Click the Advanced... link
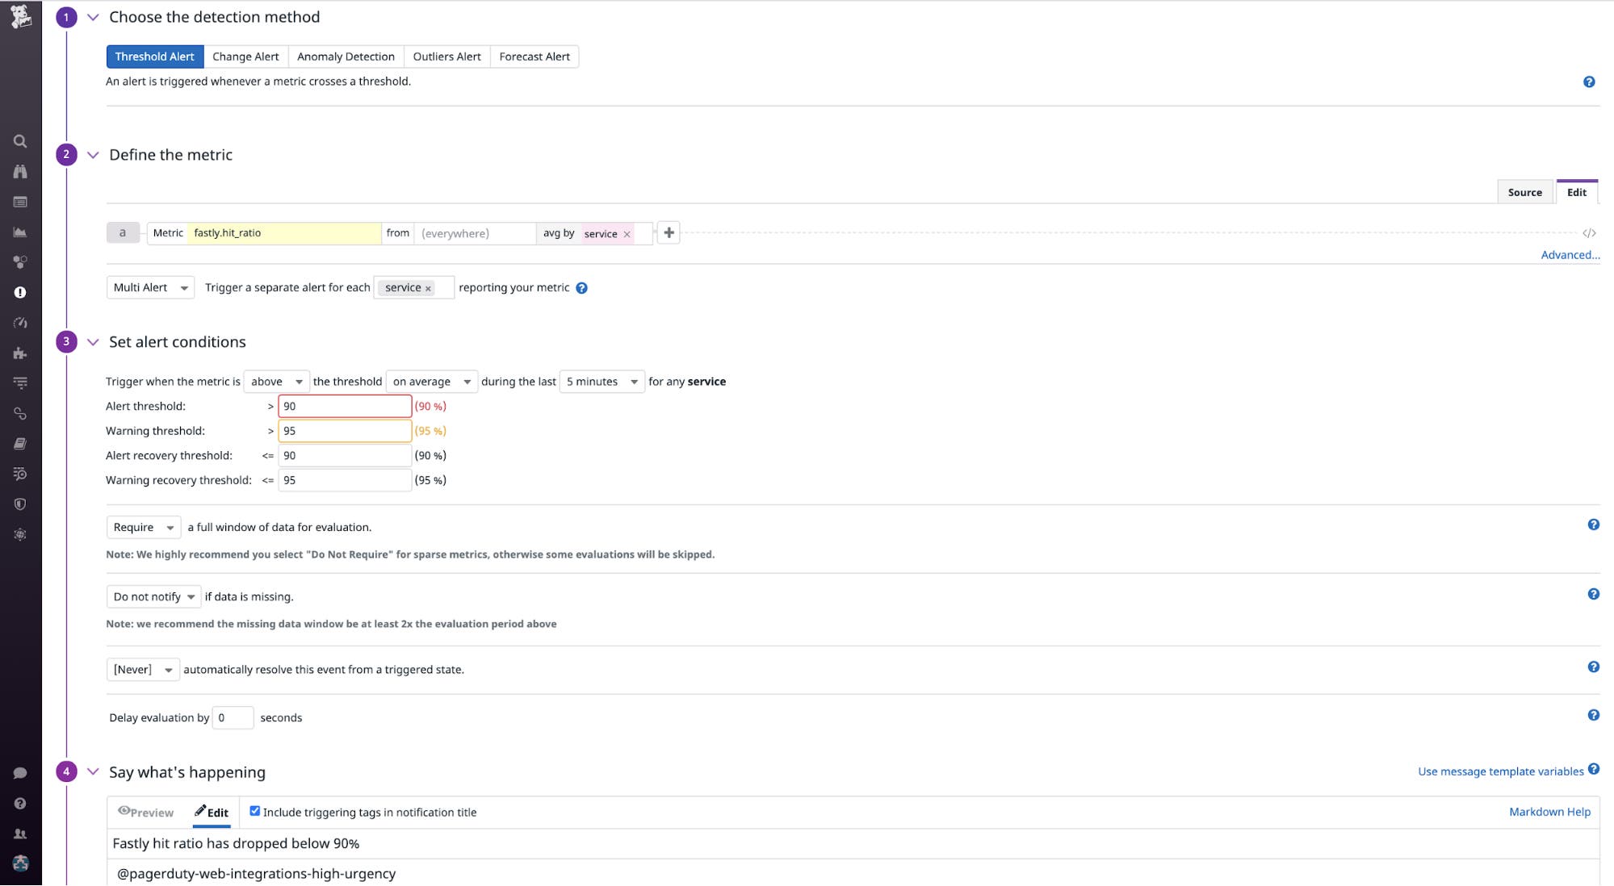The width and height of the screenshot is (1614, 886). point(1570,254)
